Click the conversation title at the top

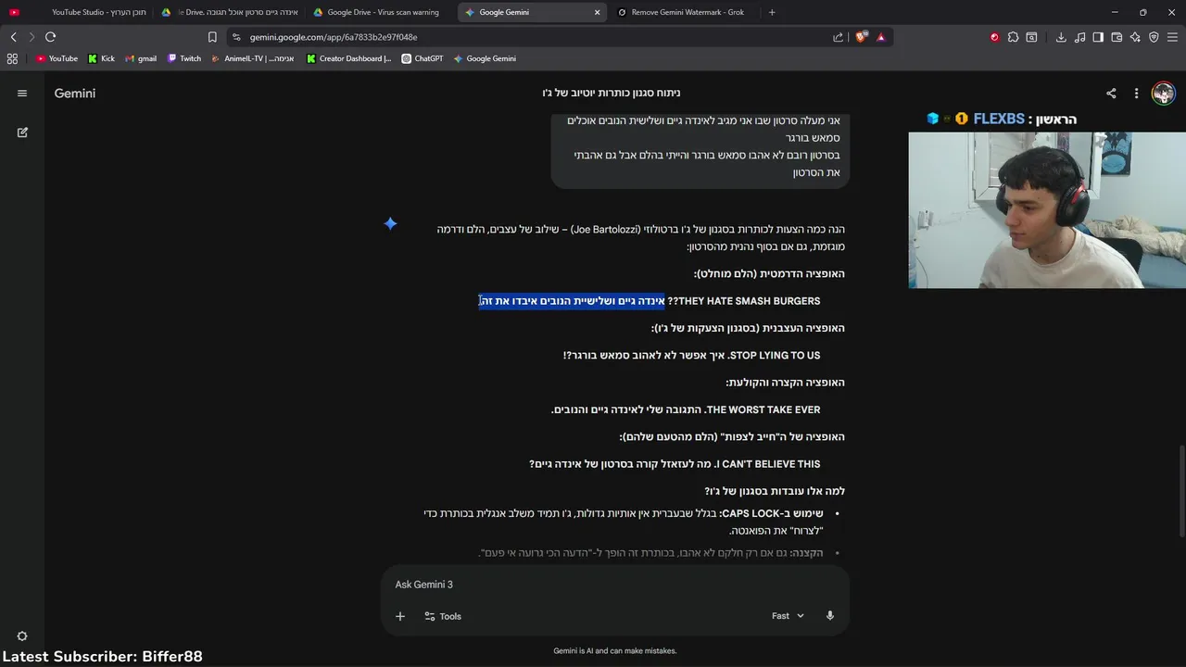[x=611, y=93]
